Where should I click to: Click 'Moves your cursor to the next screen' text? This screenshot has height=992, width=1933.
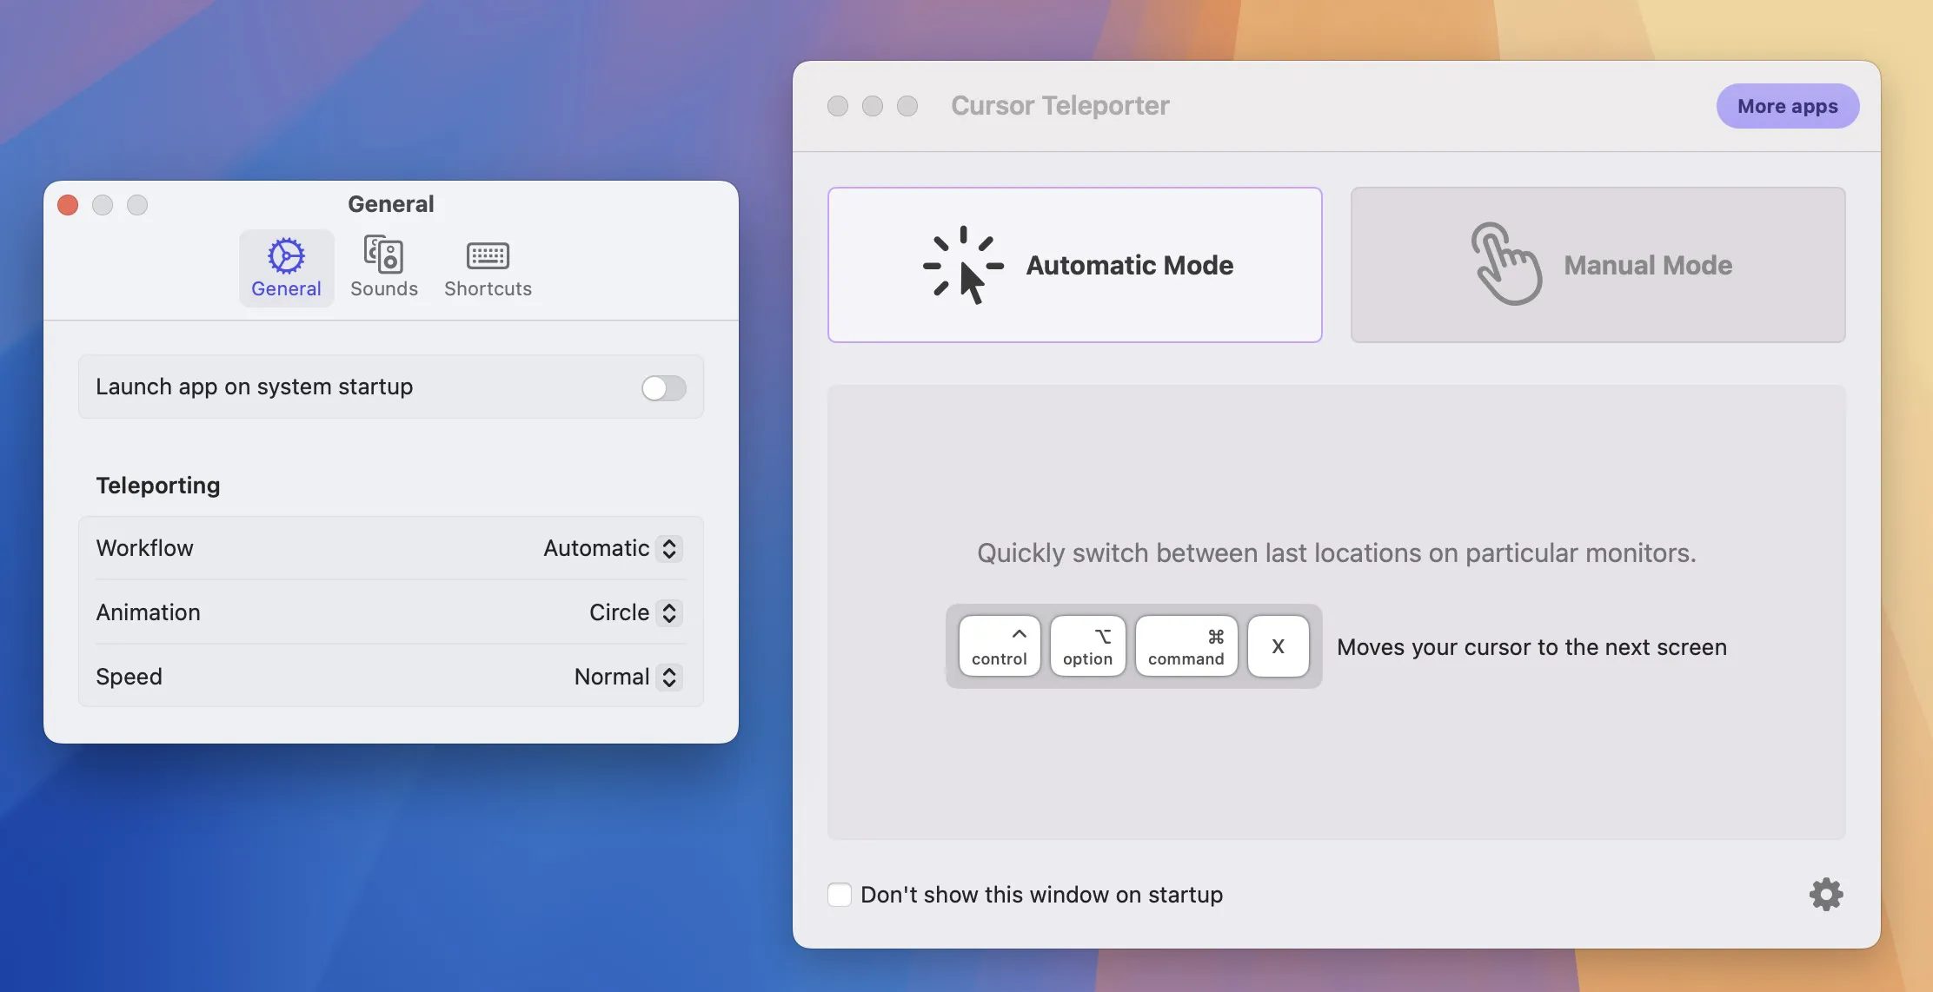pos(1531,647)
